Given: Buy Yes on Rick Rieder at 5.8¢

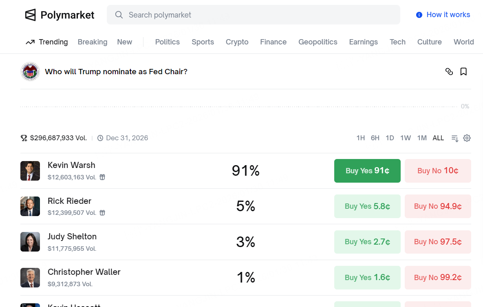Looking at the screenshot, I should (367, 206).
